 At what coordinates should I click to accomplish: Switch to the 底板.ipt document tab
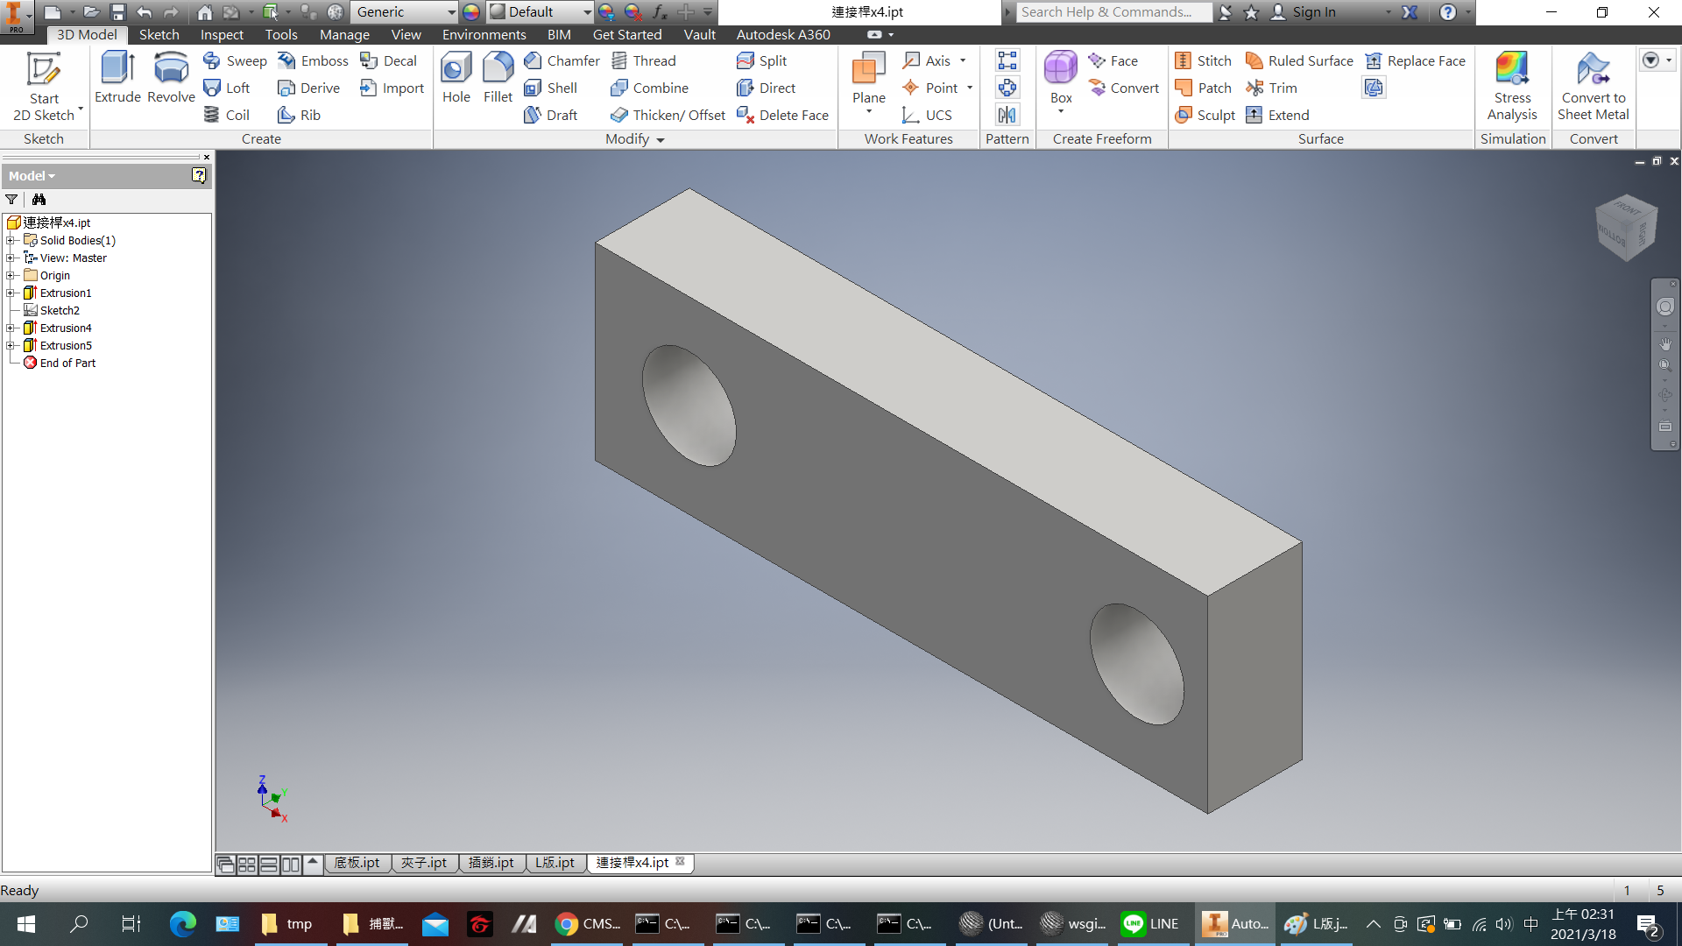tap(357, 863)
